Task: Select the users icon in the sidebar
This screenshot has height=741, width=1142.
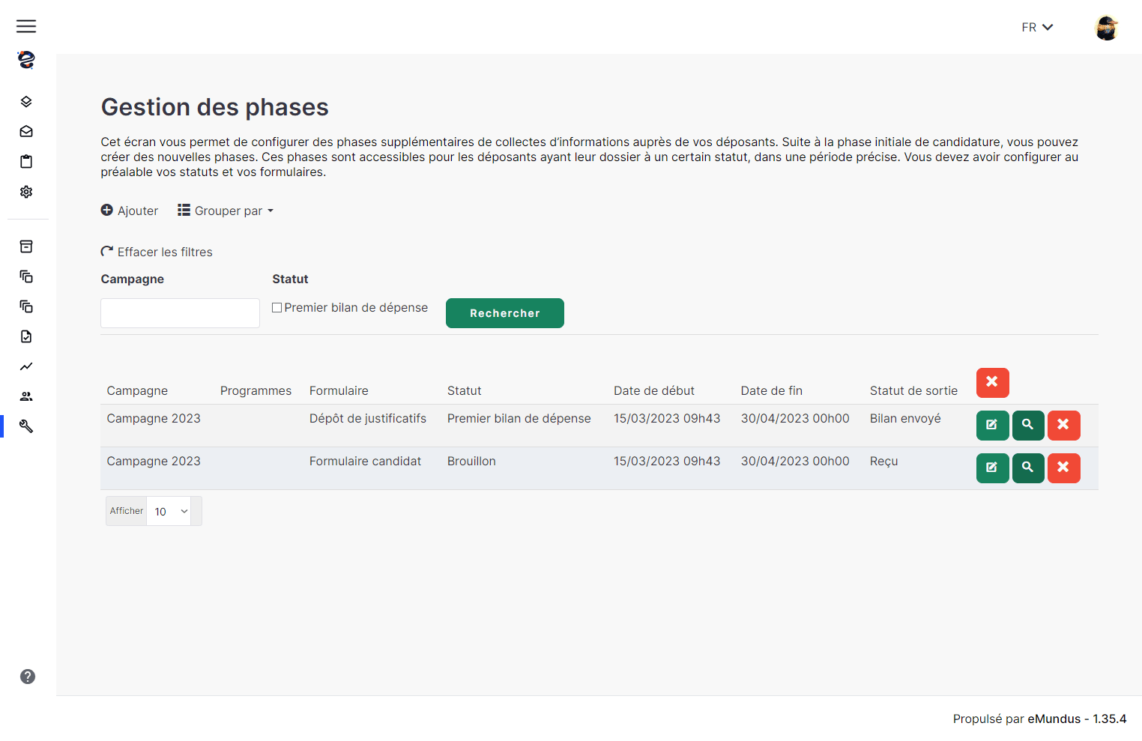Action: coord(26,396)
